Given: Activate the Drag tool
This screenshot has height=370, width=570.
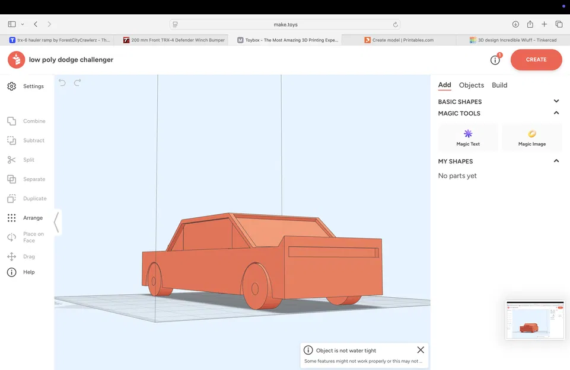Looking at the screenshot, I should [25, 256].
